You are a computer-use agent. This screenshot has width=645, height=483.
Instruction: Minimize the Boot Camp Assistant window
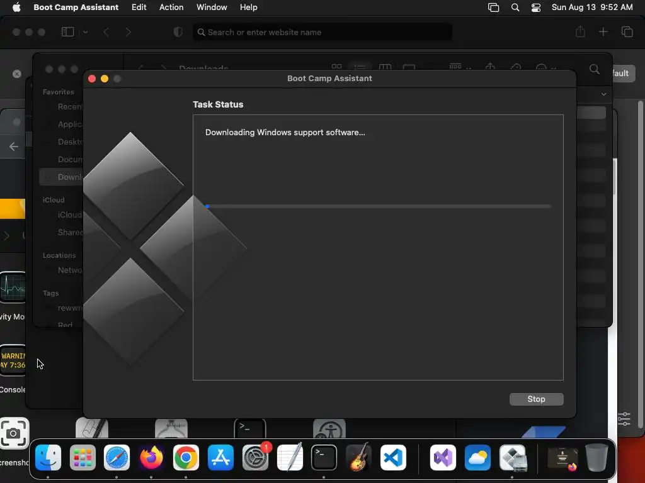[105, 79]
